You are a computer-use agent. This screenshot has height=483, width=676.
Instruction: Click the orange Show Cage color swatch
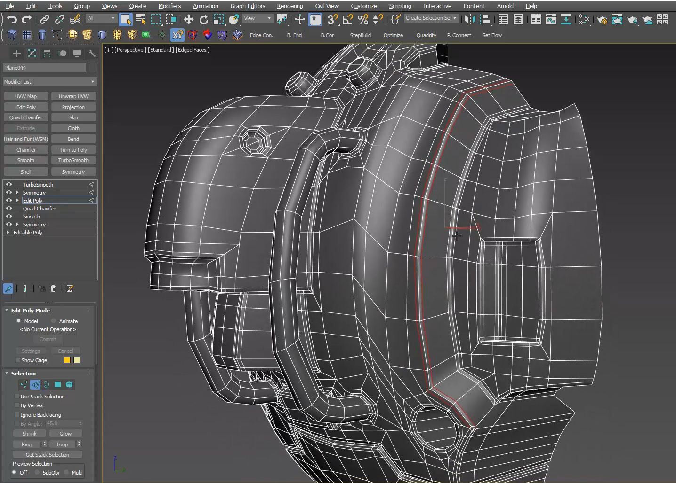click(67, 360)
